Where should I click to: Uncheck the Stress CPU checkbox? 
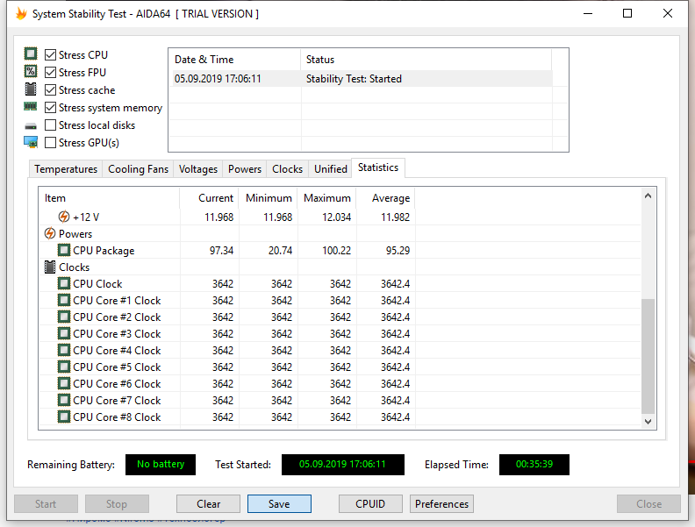pyautogui.click(x=51, y=55)
